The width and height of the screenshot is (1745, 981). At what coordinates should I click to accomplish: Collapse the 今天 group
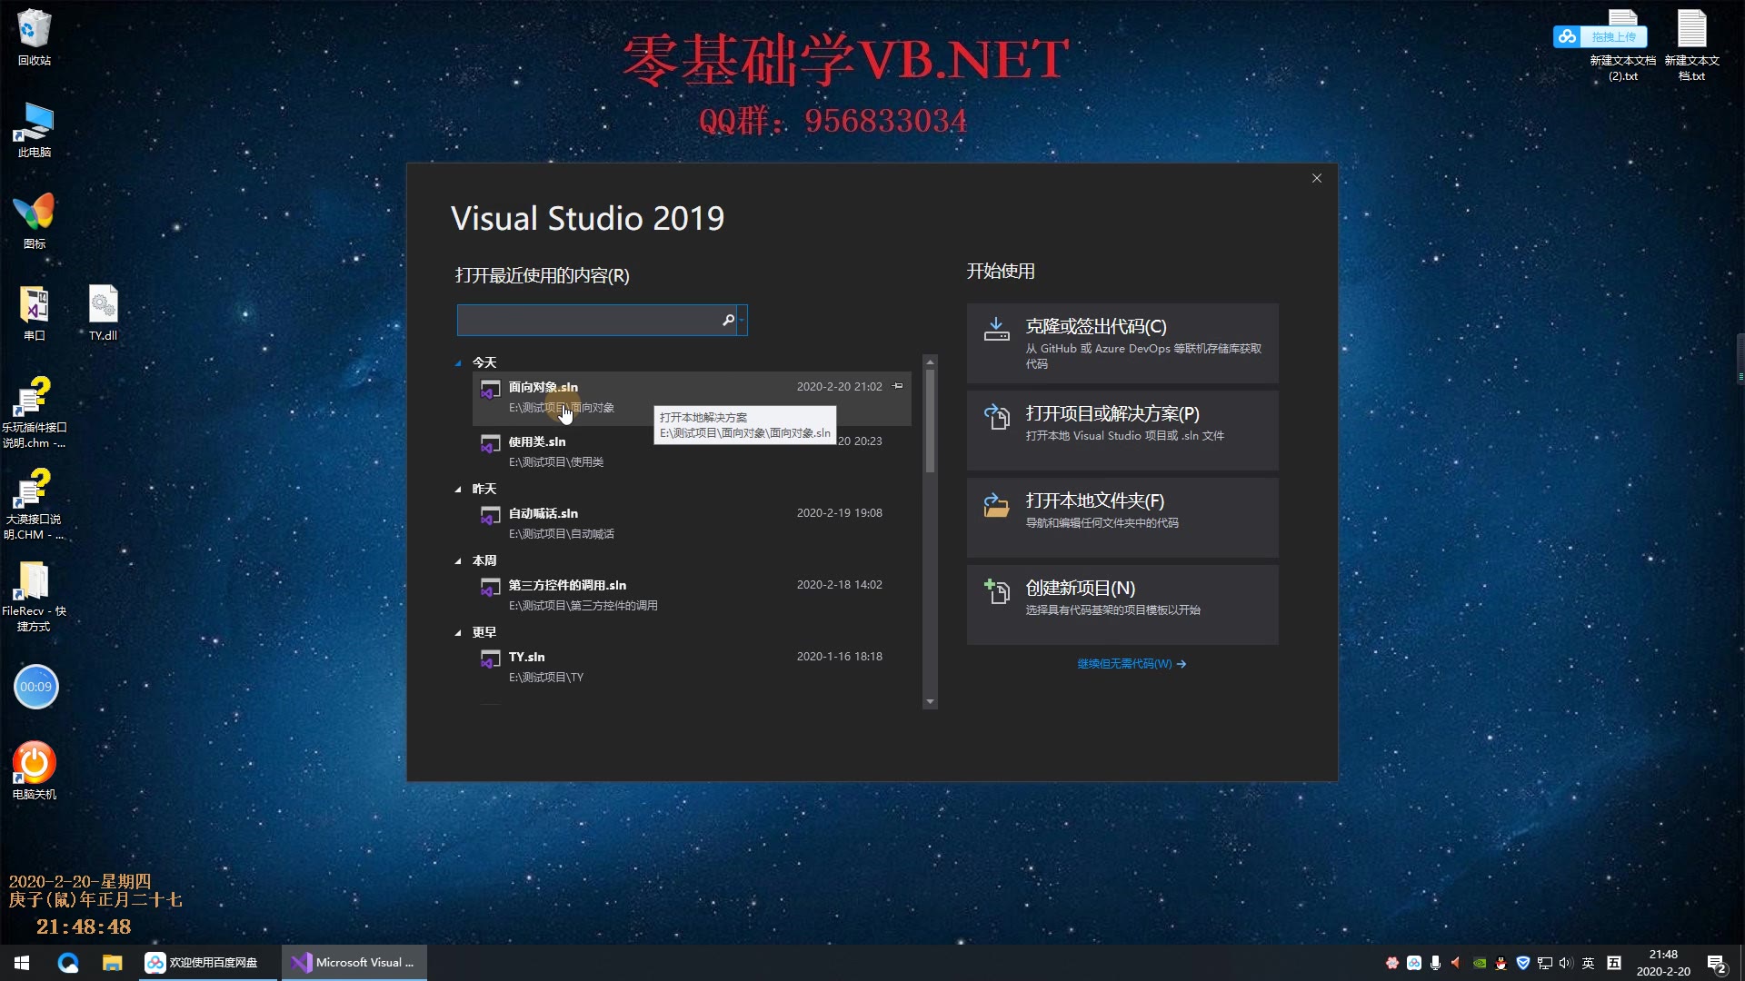[458, 363]
